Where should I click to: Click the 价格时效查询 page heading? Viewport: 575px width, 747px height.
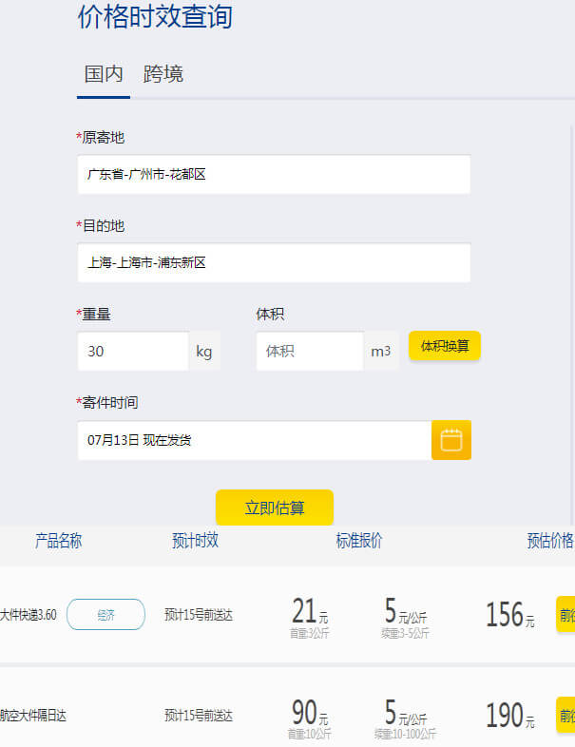[x=155, y=17]
